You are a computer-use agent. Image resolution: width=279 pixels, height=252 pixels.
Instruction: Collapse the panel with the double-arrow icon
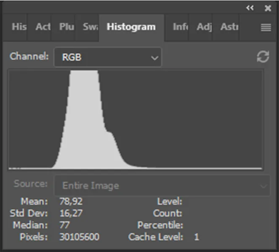click(250, 8)
